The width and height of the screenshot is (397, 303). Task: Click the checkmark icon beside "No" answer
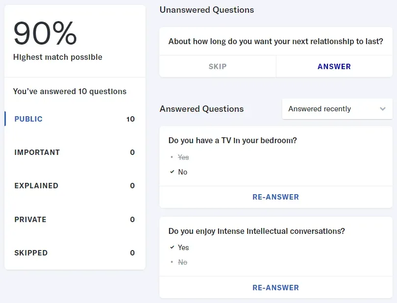(x=173, y=172)
